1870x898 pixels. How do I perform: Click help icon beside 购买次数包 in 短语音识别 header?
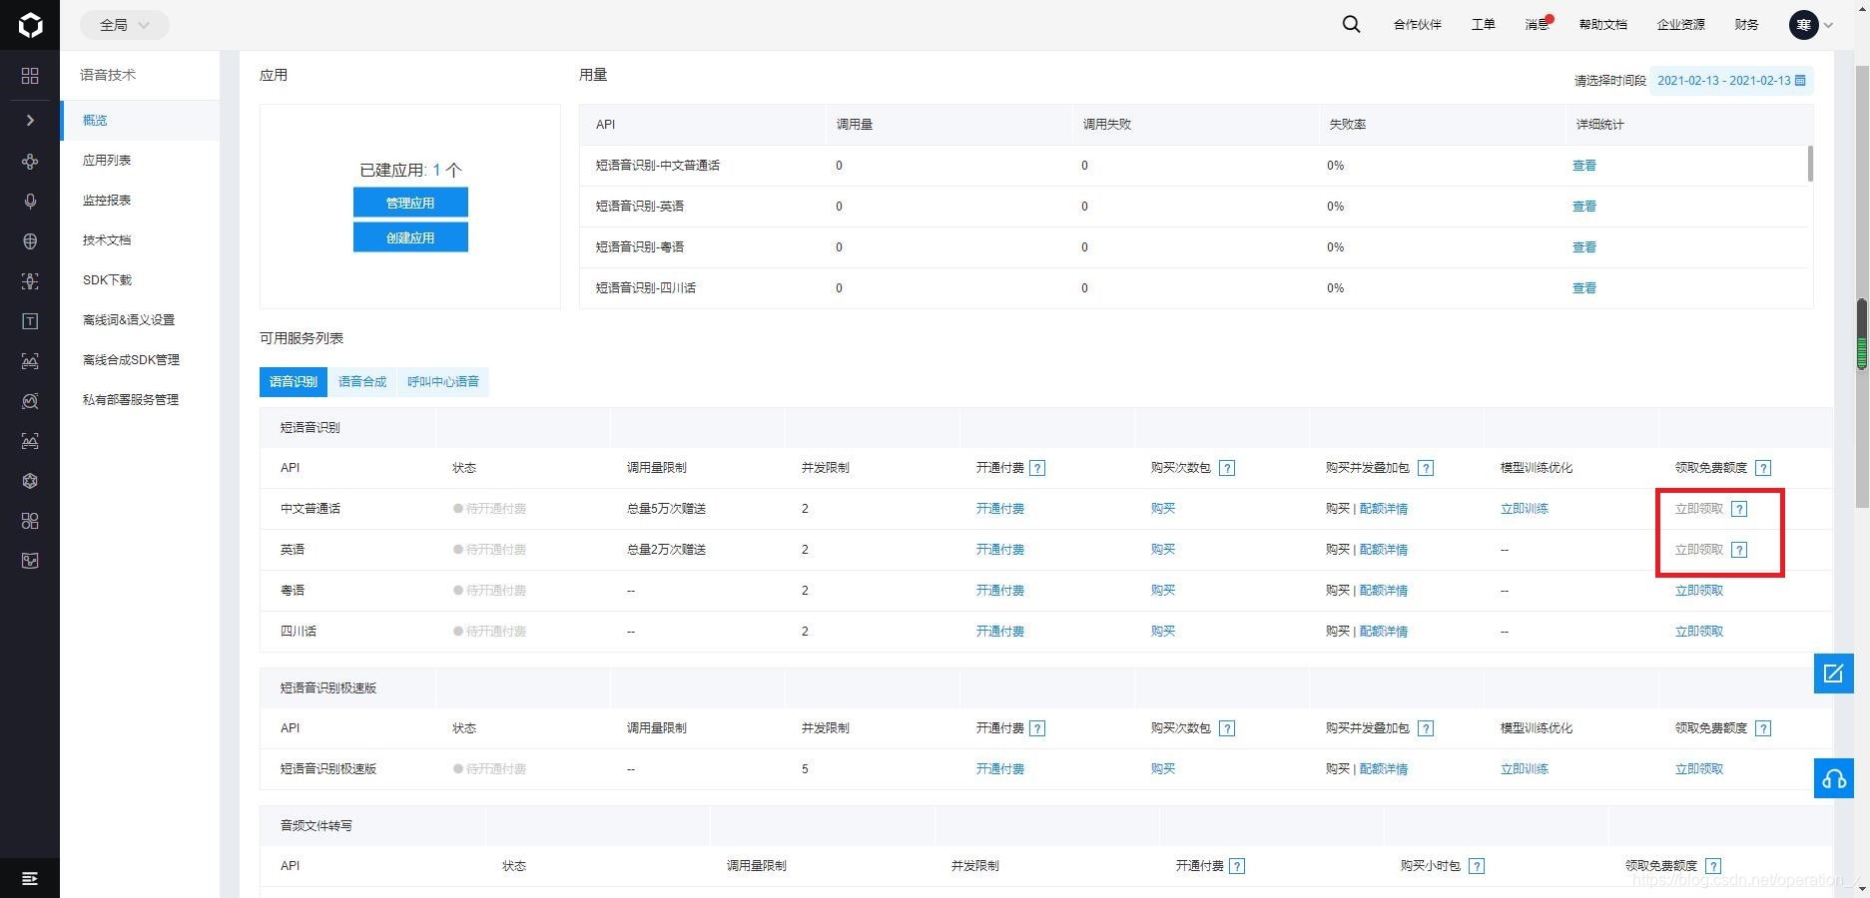point(1227,468)
